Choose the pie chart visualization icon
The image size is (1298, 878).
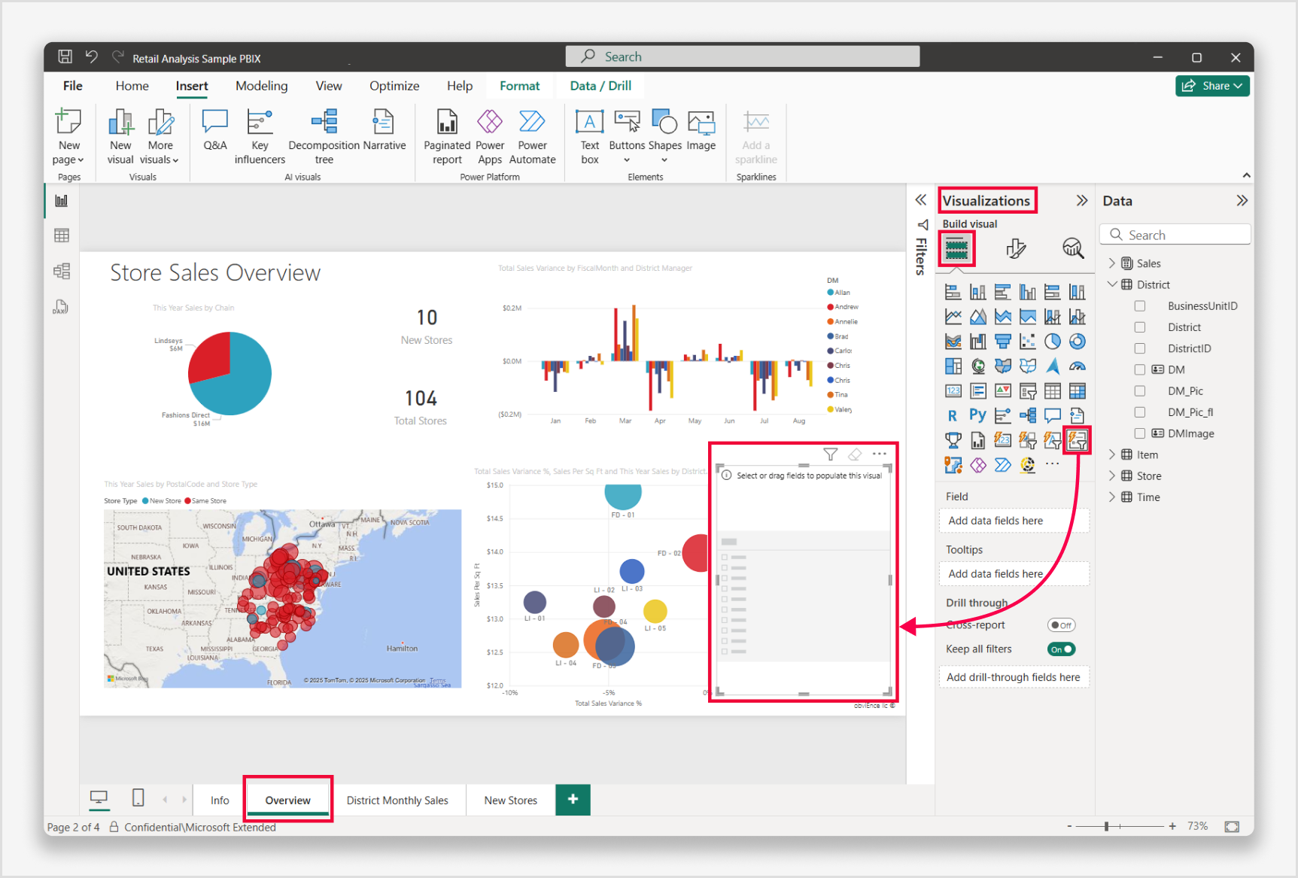(x=1052, y=342)
